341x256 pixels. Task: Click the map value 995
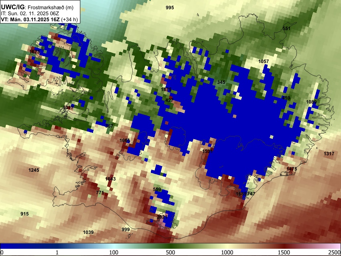coord(170,8)
